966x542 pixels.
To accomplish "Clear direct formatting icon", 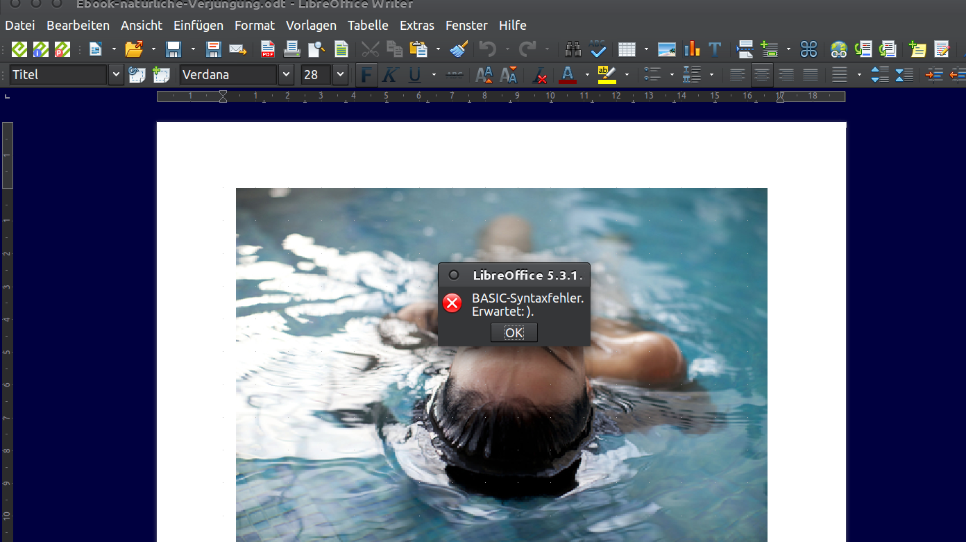I will coord(539,74).
